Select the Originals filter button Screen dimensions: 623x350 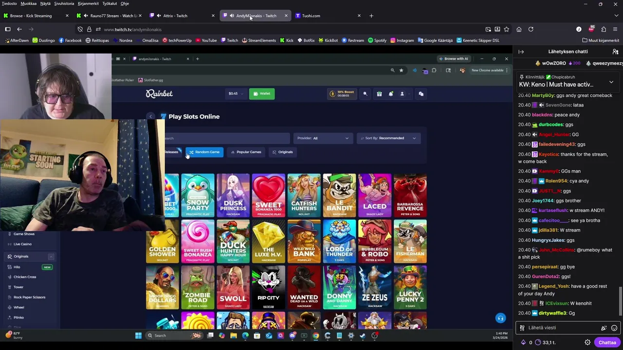[282, 152]
